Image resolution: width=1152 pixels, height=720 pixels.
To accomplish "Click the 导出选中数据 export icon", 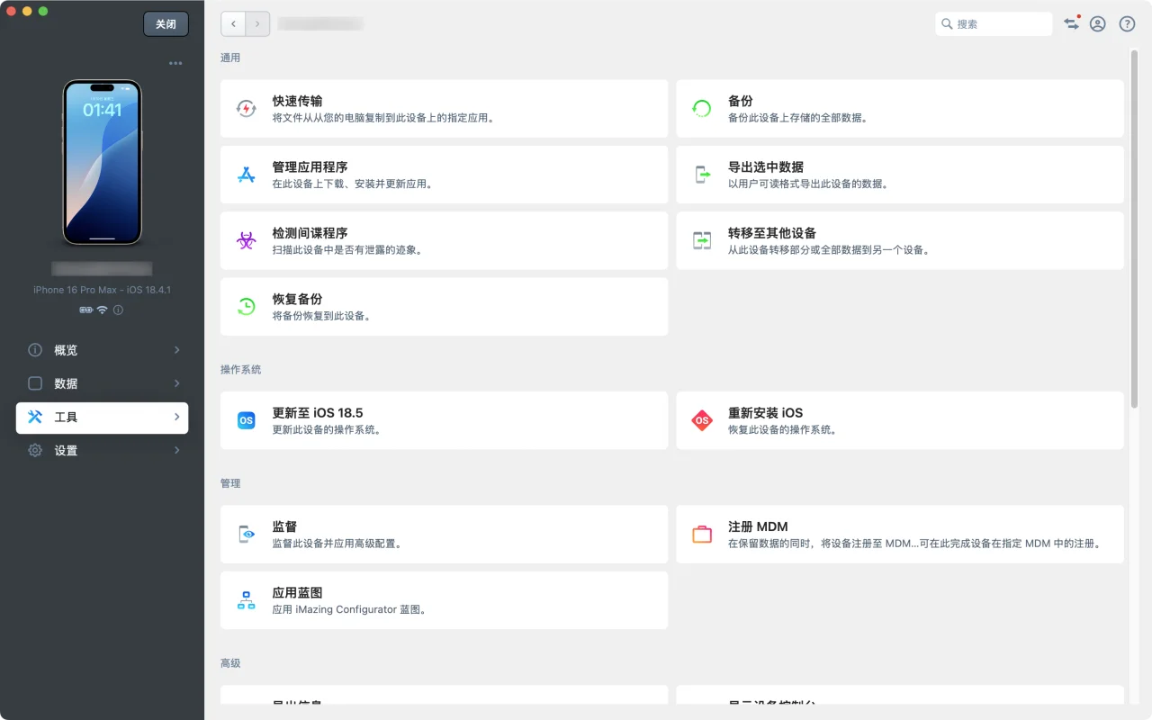I will pyautogui.click(x=702, y=175).
